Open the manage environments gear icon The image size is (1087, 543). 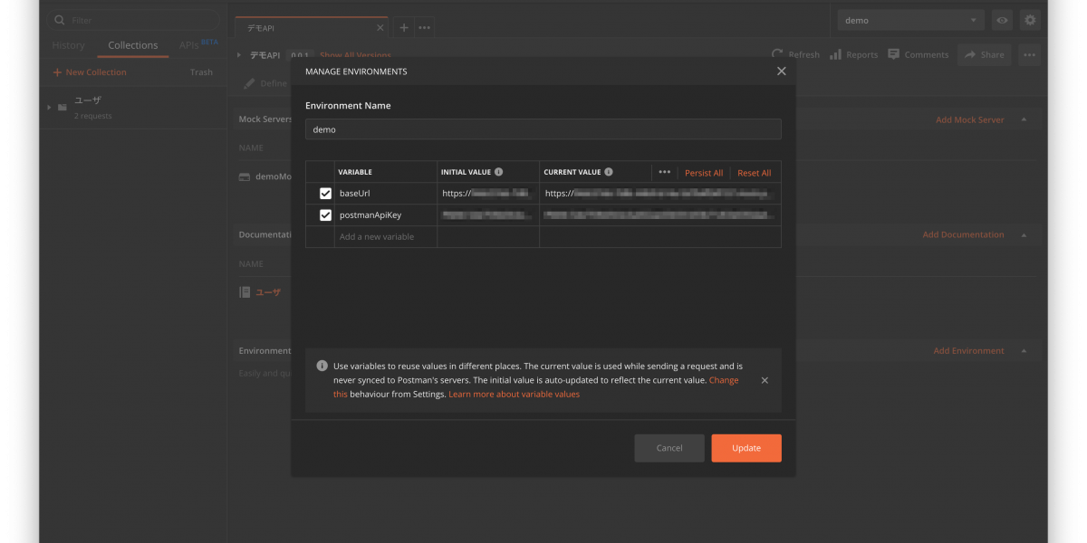(x=1030, y=20)
